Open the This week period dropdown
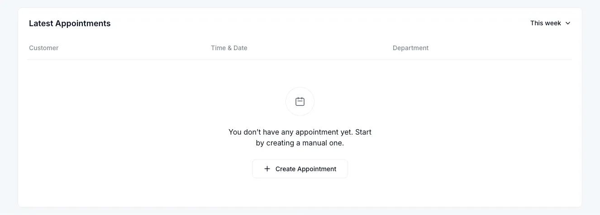 [550, 23]
